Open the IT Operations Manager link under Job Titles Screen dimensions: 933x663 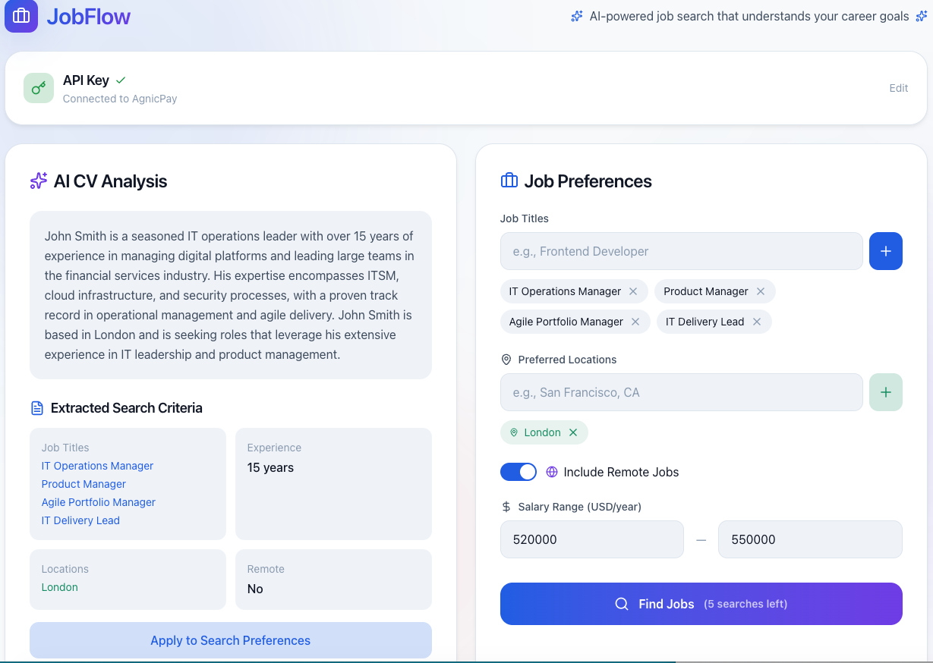(x=97, y=465)
